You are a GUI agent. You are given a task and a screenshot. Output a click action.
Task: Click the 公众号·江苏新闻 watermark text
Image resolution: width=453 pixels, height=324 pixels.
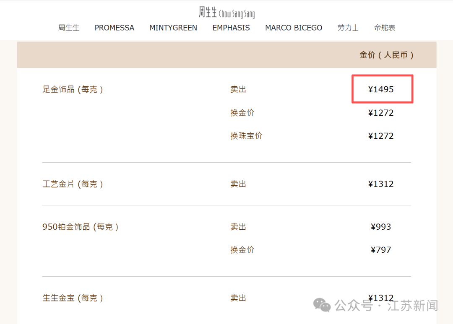[x=386, y=306]
